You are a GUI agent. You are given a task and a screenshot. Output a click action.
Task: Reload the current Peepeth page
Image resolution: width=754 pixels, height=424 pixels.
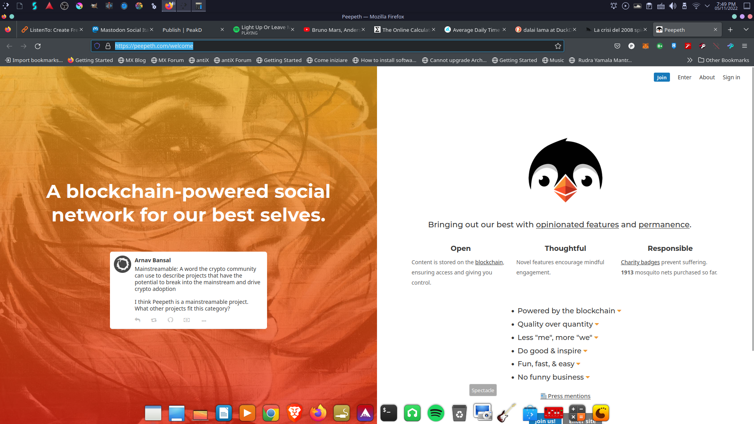[x=38, y=46]
